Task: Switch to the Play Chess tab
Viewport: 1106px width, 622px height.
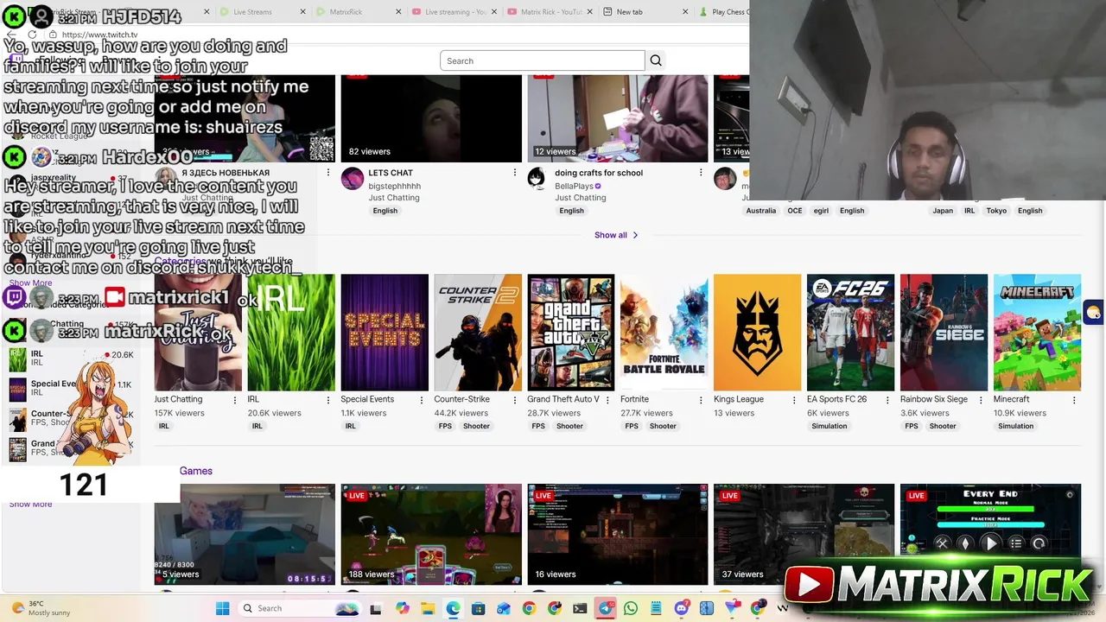Action: [722, 12]
